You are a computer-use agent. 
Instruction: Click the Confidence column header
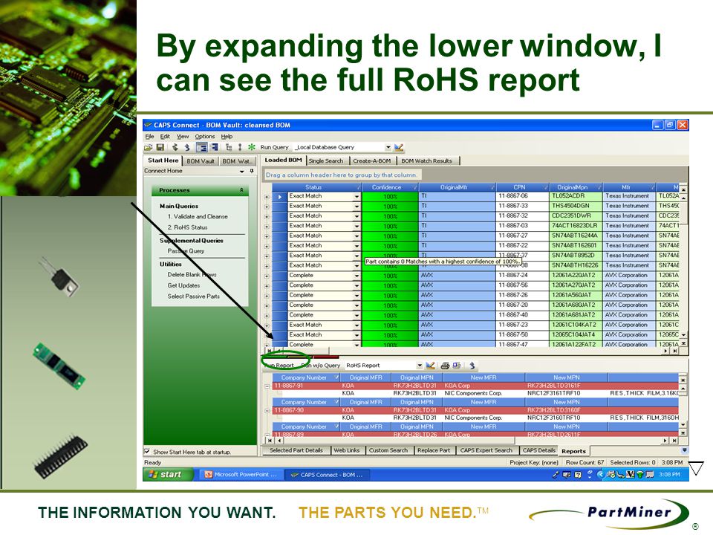390,187
